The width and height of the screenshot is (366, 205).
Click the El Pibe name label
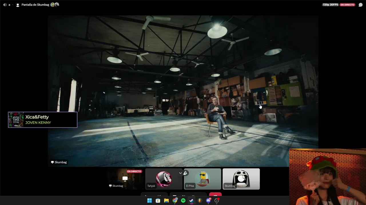[190, 186]
